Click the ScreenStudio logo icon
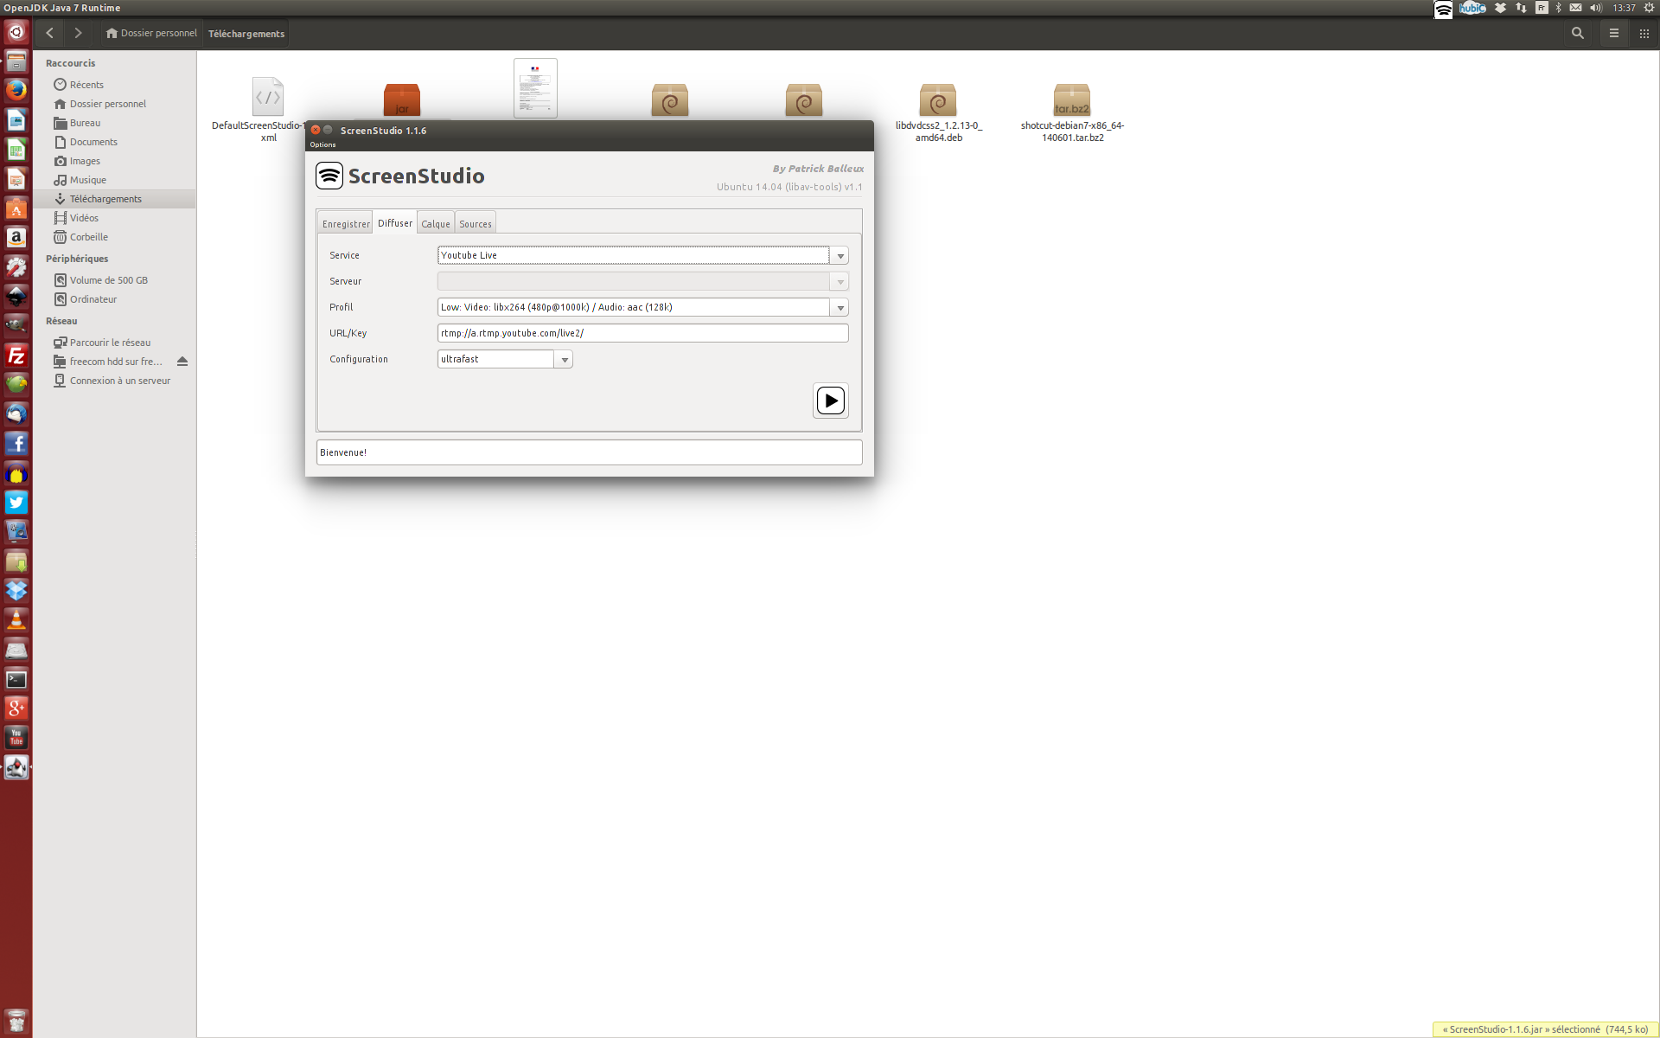1660x1038 pixels. pos(329,176)
